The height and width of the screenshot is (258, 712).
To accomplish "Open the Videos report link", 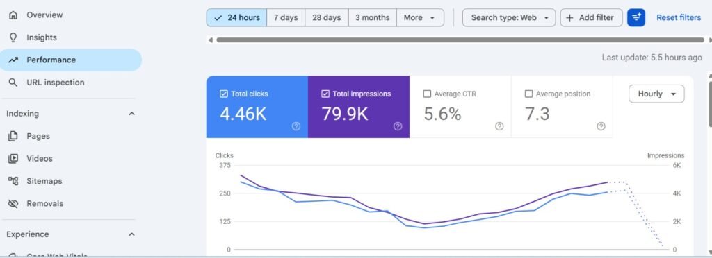I will [x=40, y=158].
